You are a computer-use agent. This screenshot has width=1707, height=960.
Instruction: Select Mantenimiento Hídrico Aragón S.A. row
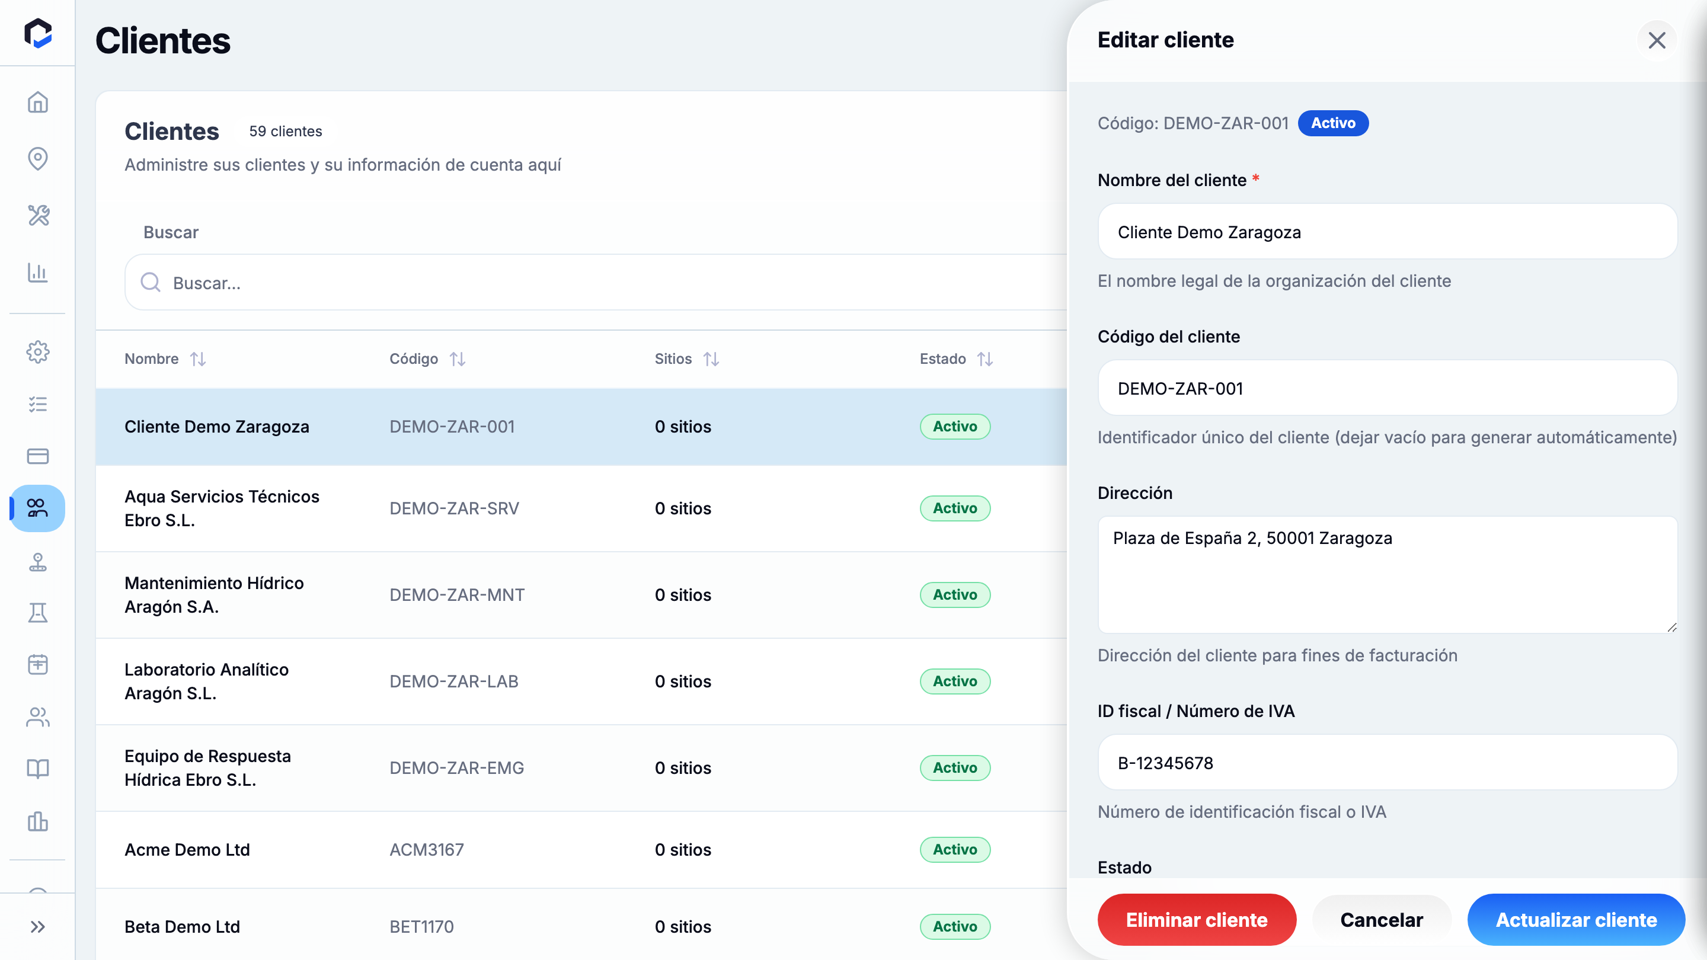[x=581, y=595]
